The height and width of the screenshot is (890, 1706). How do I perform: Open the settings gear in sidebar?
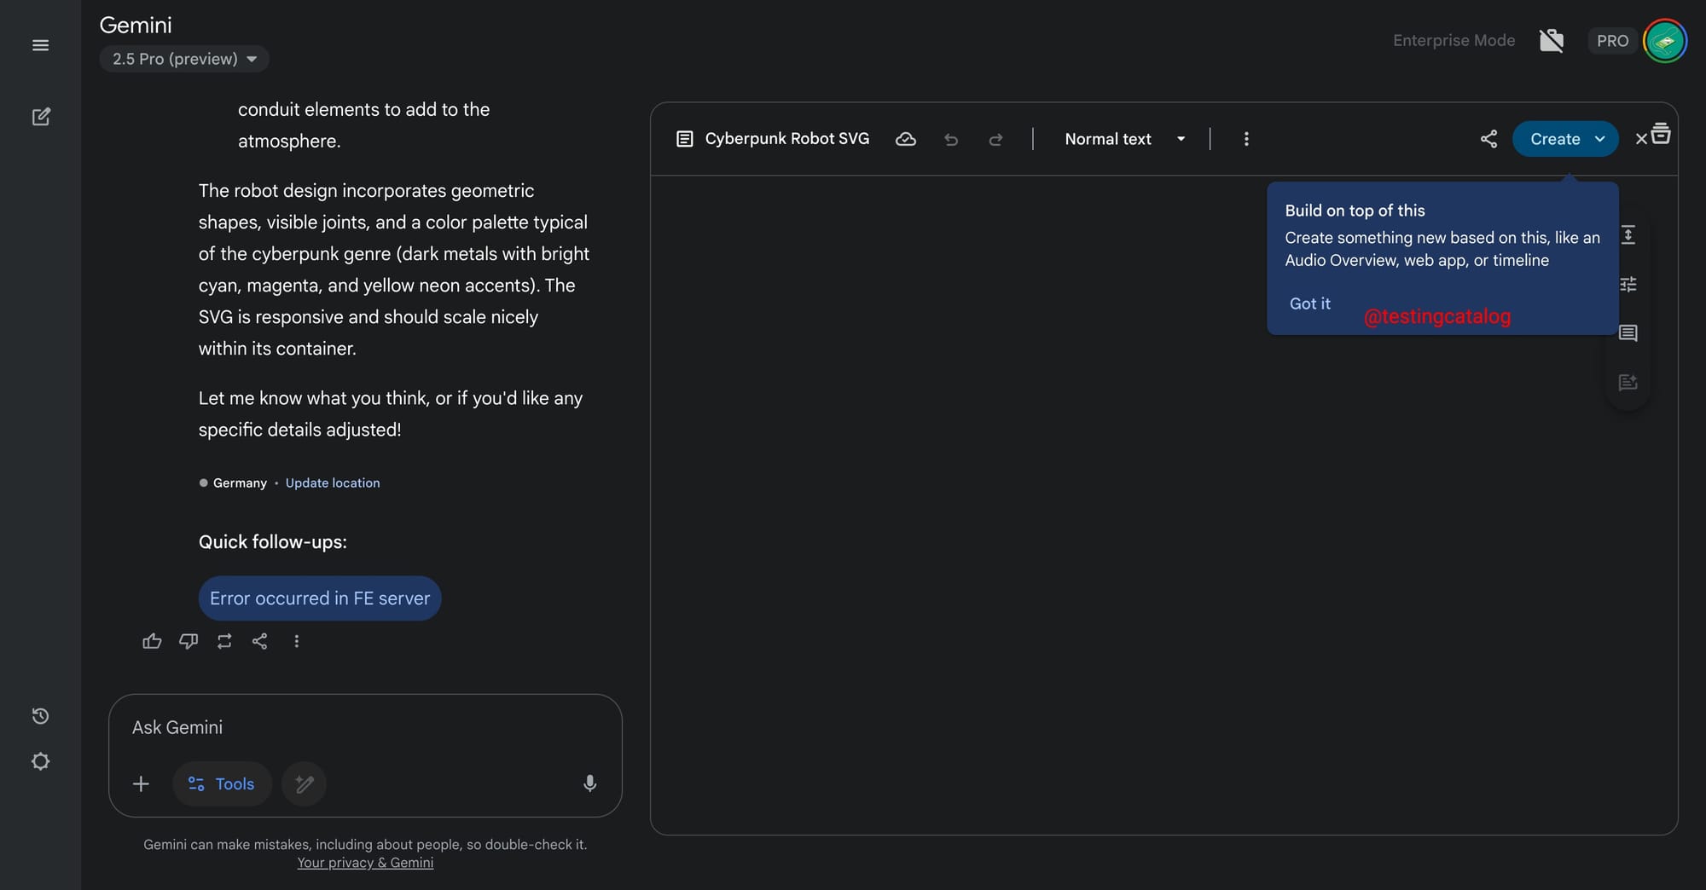click(x=40, y=761)
